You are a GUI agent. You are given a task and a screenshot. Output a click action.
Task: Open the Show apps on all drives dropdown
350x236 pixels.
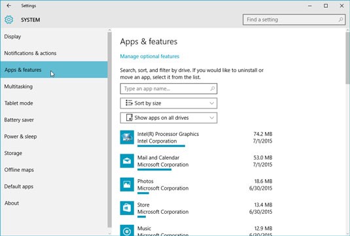point(169,118)
